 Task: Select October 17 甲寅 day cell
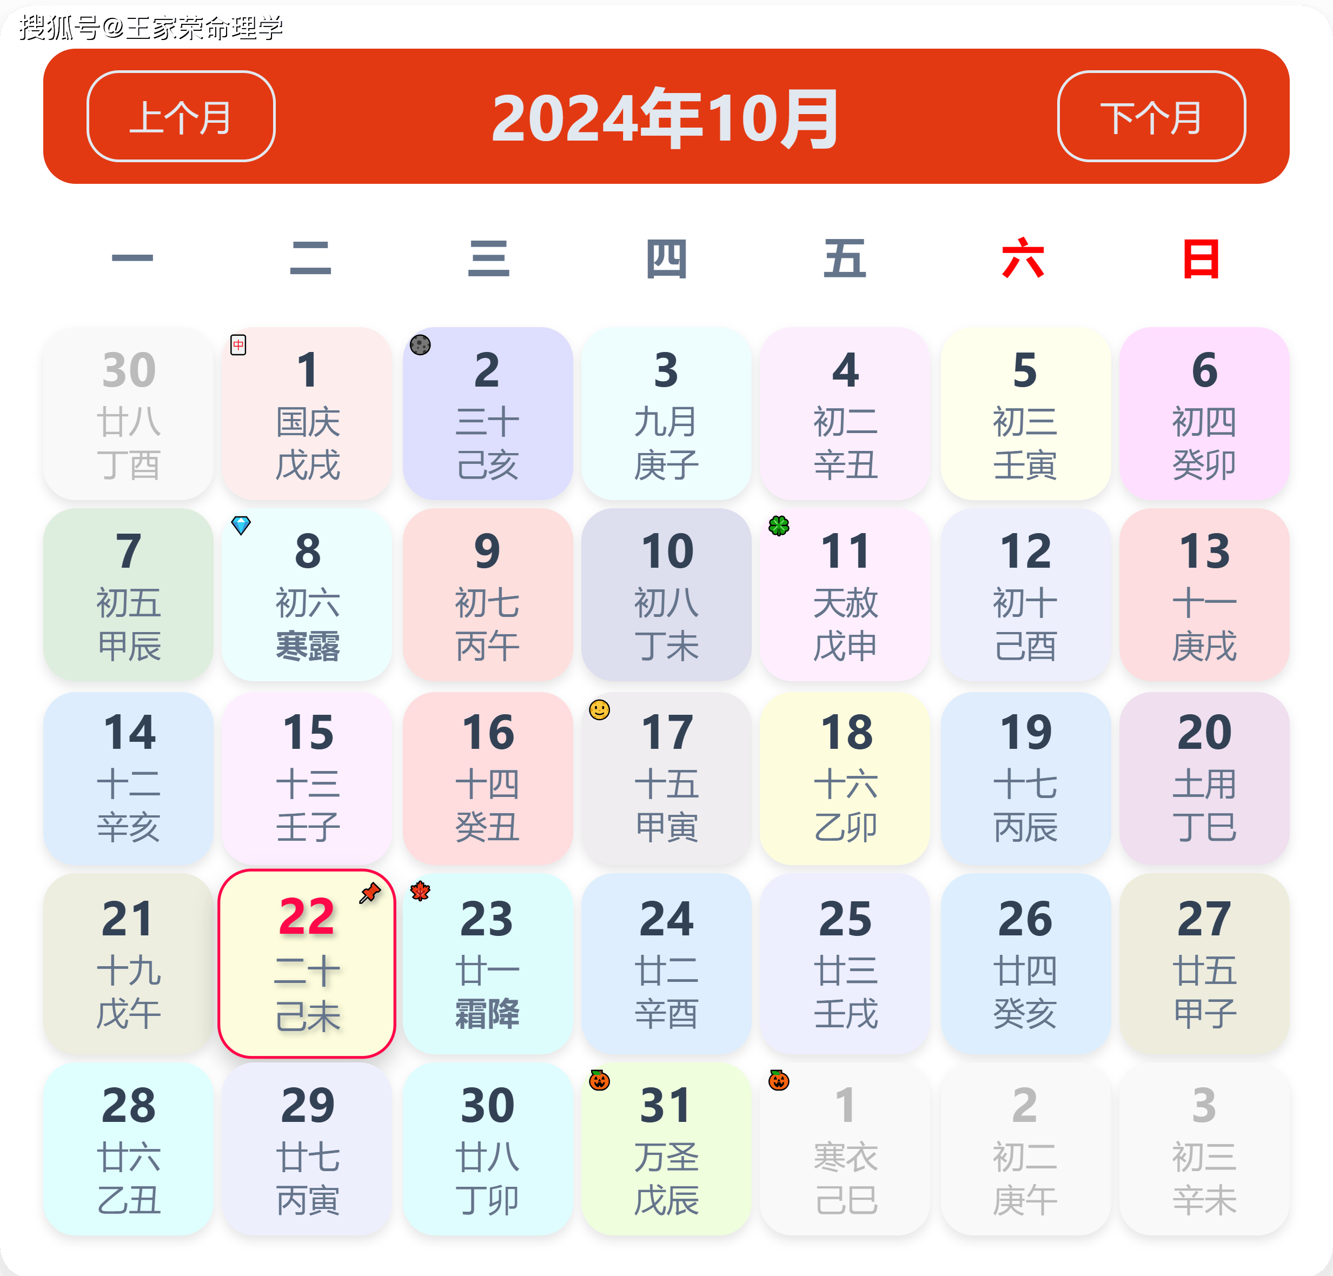[666, 779]
